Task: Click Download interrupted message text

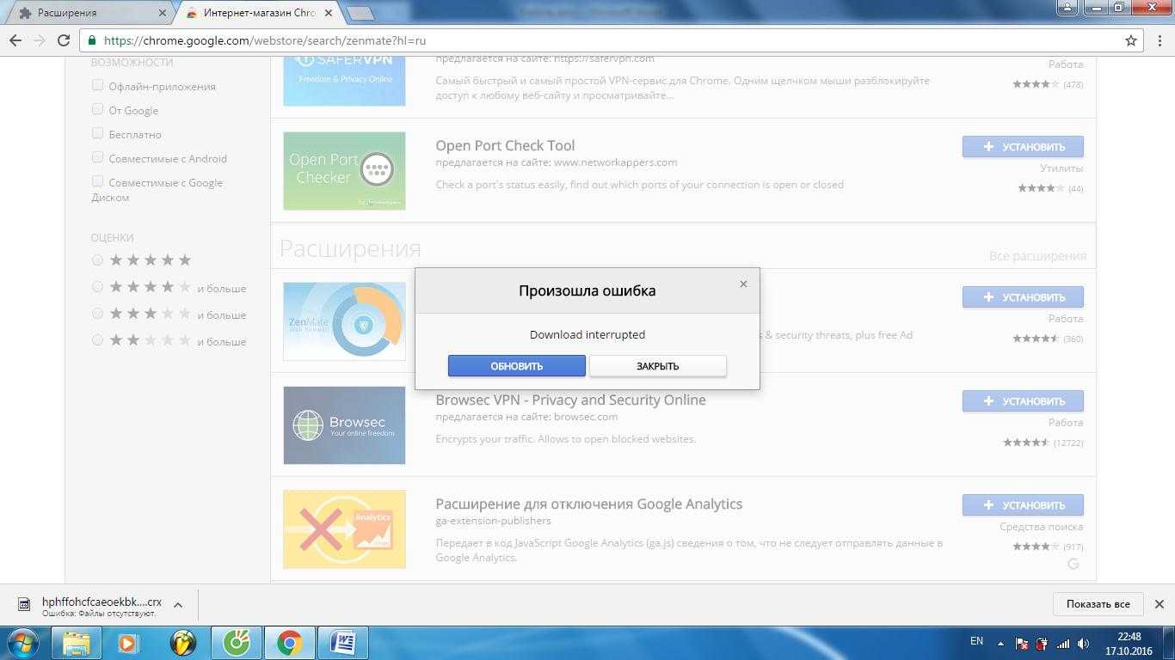Action: tap(587, 334)
